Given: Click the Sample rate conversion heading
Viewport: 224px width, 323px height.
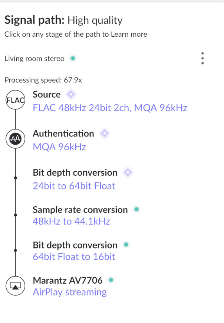Looking at the screenshot, I should coord(80,210).
